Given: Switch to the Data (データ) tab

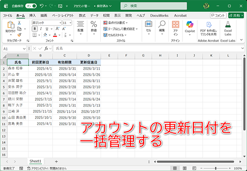Looking at the screenshot, I should (94, 16).
